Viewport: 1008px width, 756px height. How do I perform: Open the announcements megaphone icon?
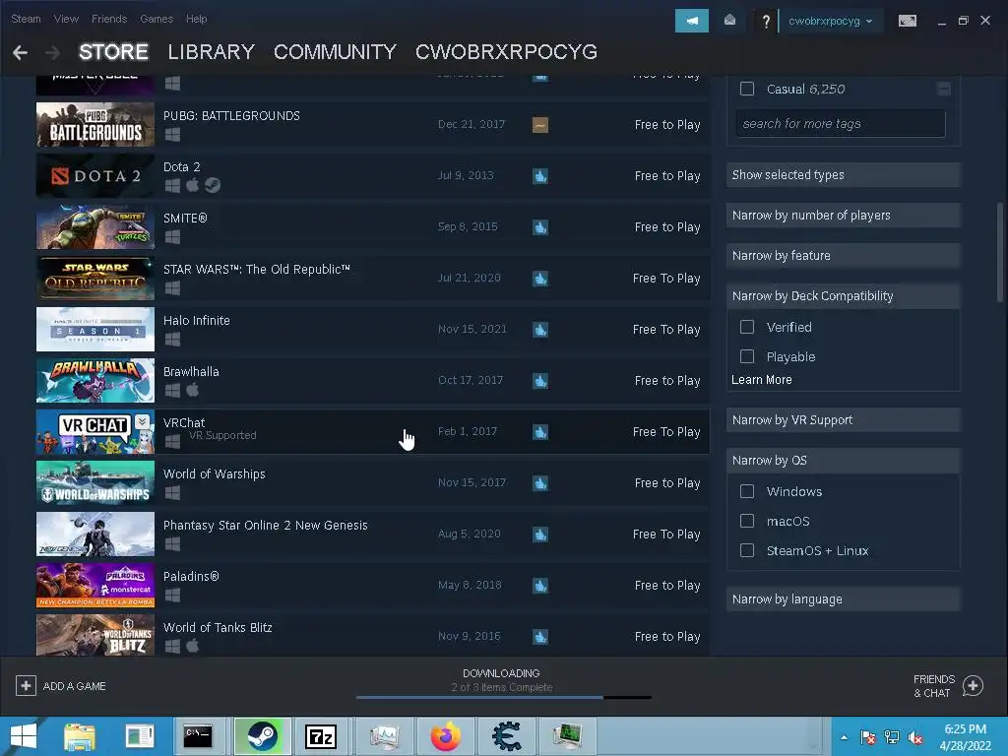pos(692,21)
